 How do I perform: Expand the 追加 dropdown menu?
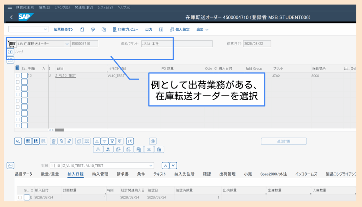coord(203,30)
